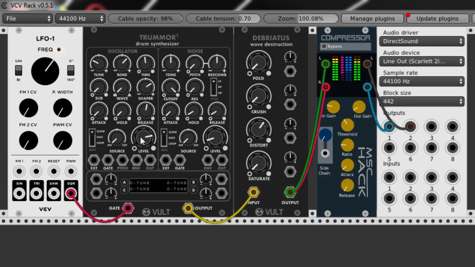Click the Compressor Threshold knob
The width and height of the screenshot is (475, 267).
(347, 125)
